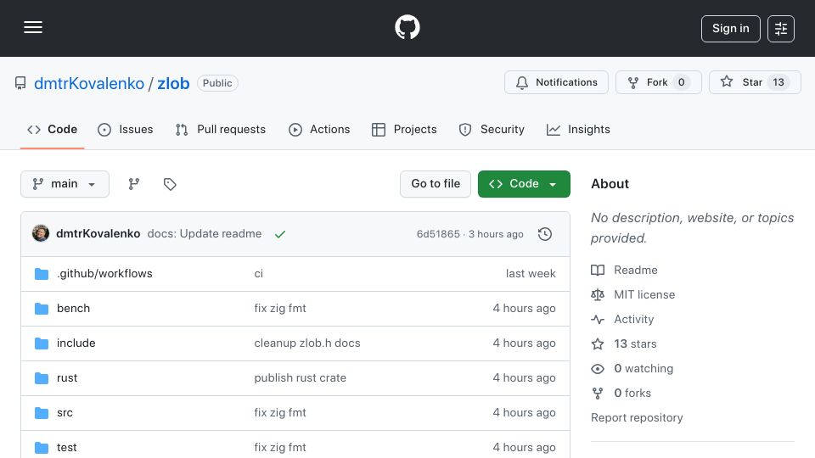
Task: Click the .github/workflows folder icon
Action: [42, 274]
